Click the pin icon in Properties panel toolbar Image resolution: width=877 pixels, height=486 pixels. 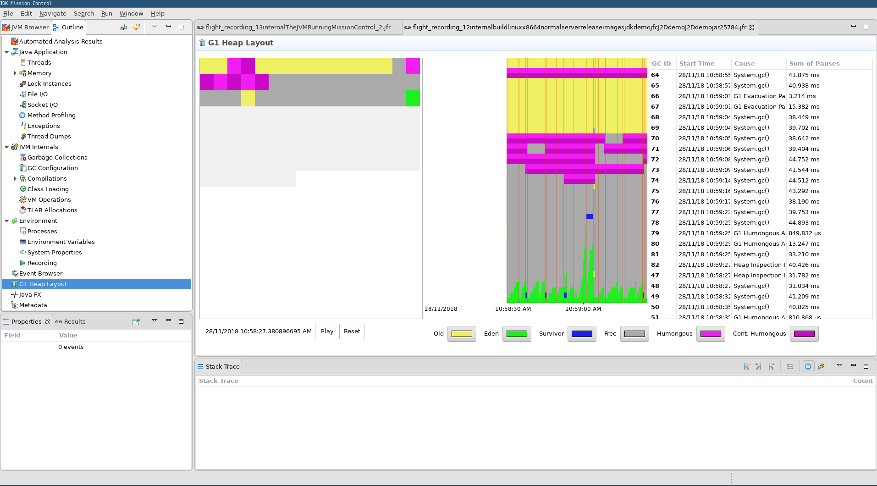pos(136,321)
